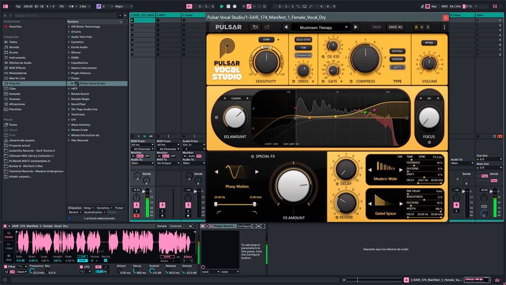Toggle the Pulsar Bypass button
Screen dimensions: 506x285
pyautogui.click(x=429, y=43)
